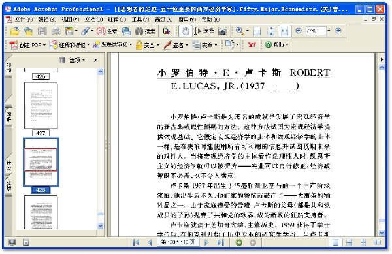Select the Hand tool
The image size is (392, 254).
[186, 31]
